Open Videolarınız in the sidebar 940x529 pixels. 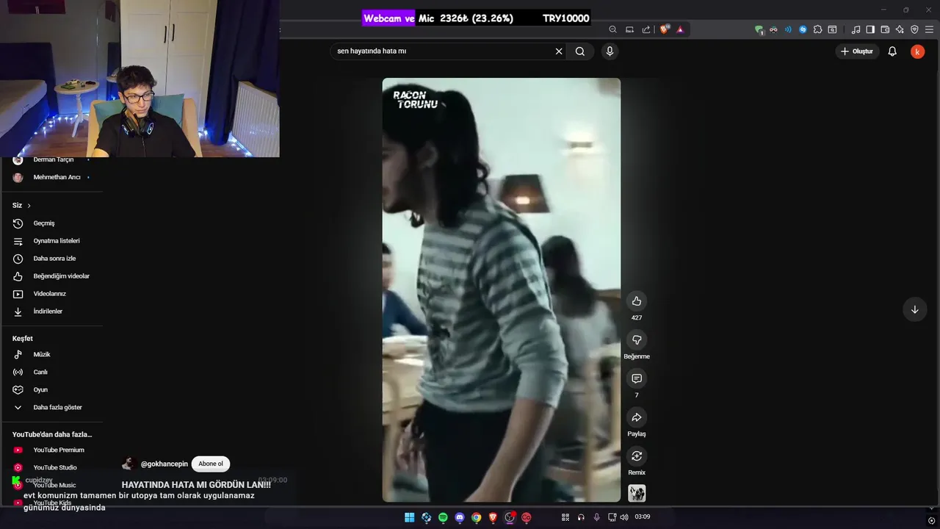[x=51, y=294]
